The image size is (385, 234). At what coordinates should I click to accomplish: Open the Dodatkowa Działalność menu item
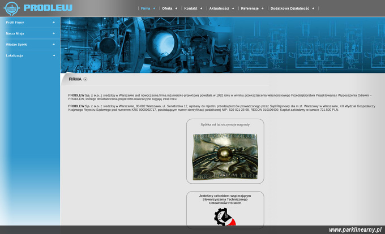[x=290, y=8]
